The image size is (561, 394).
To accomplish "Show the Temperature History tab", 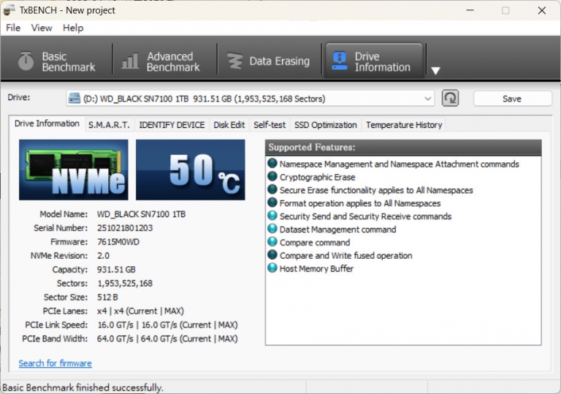I will tap(404, 125).
